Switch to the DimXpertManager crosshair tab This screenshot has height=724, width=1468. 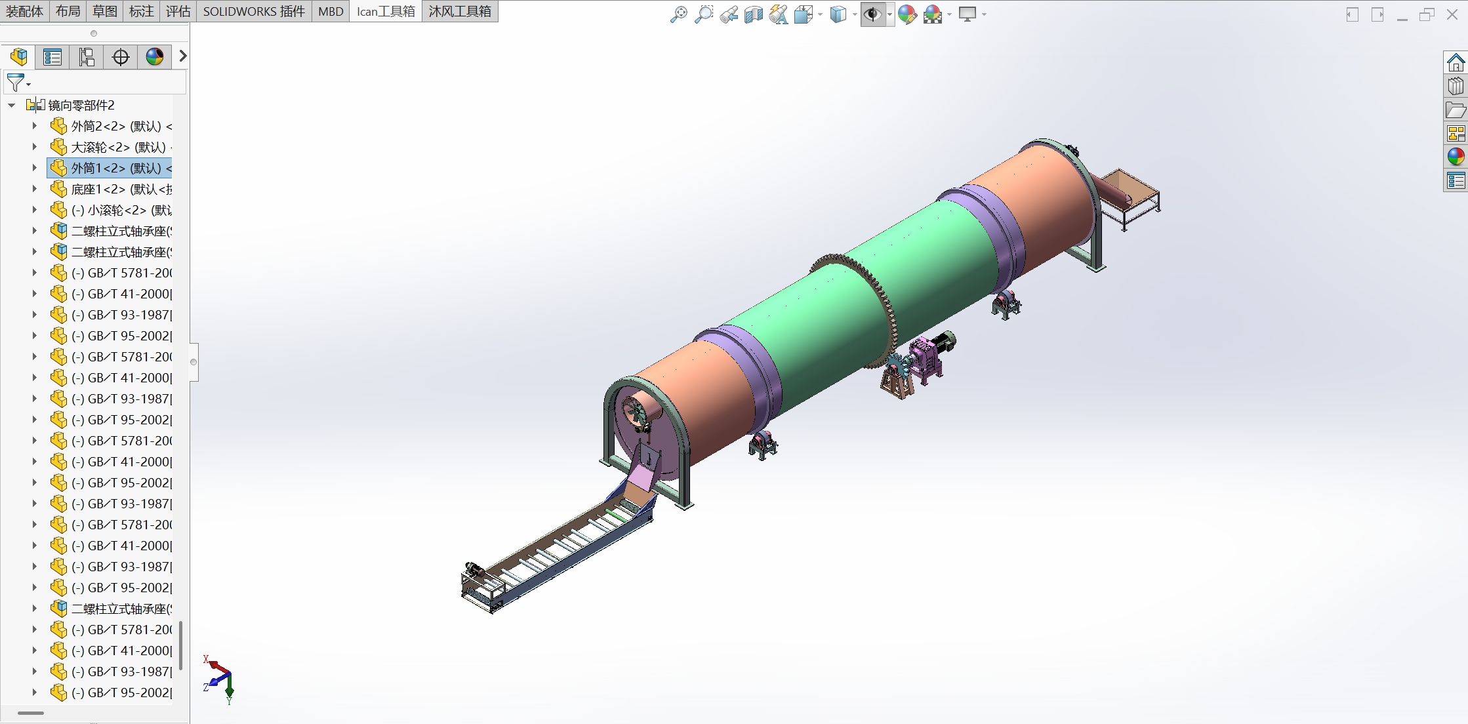[x=121, y=57]
